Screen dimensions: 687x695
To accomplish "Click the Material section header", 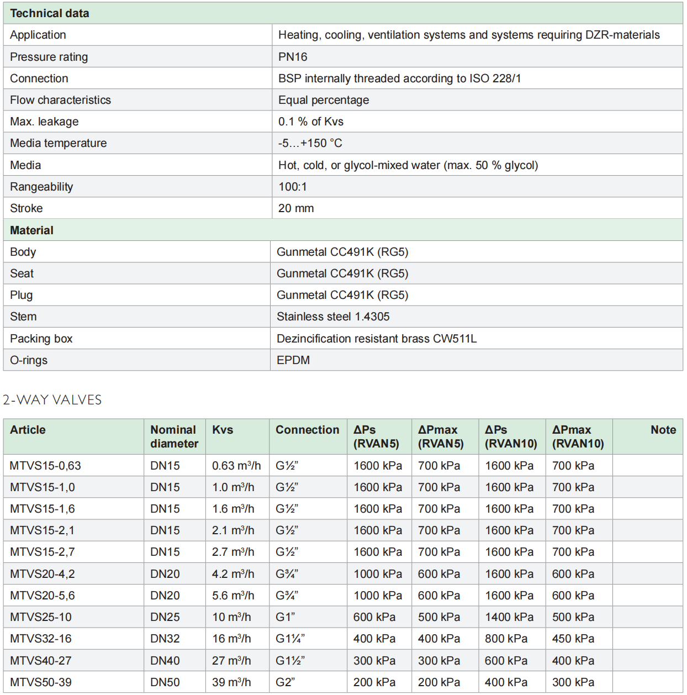I will pos(32,230).
